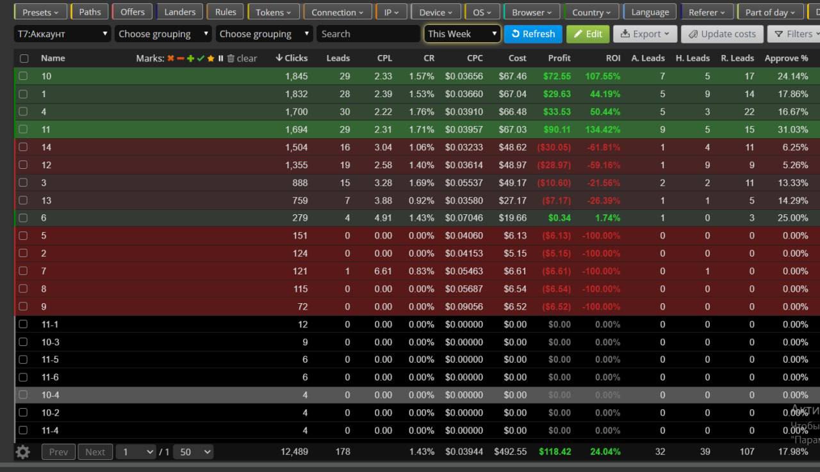The height and width of the screenshot is (472, 820).
Task: Focus the Search input field
Action: tap(368, 34)
